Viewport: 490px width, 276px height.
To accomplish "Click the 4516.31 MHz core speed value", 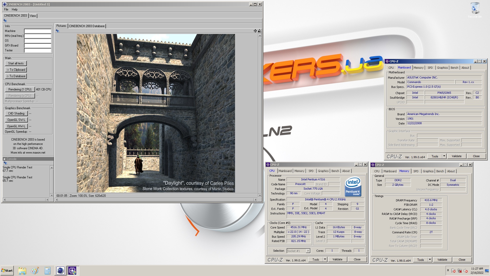I will pos(298,227).
